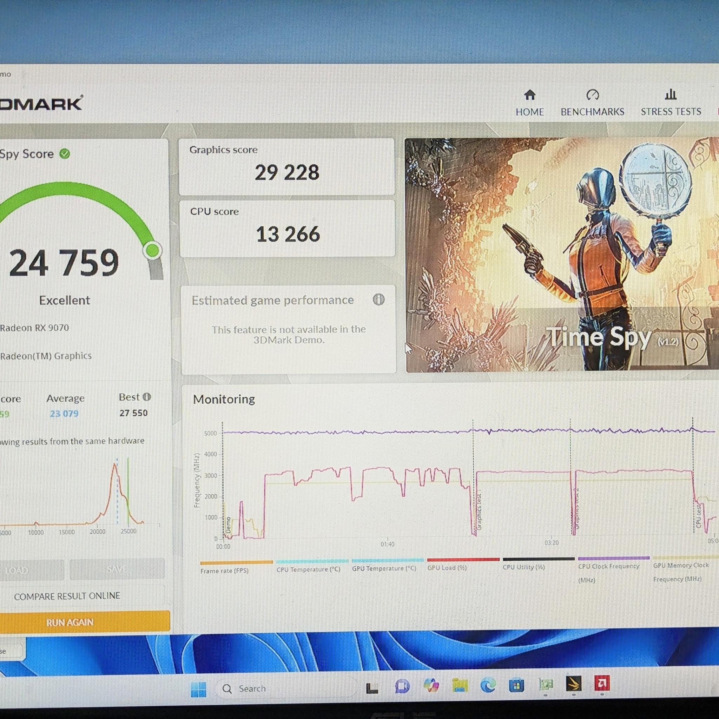Click the Time Spy benchmark artwork
The width and height of the screenshot is (719, 719).
click(x=562, y=255)
